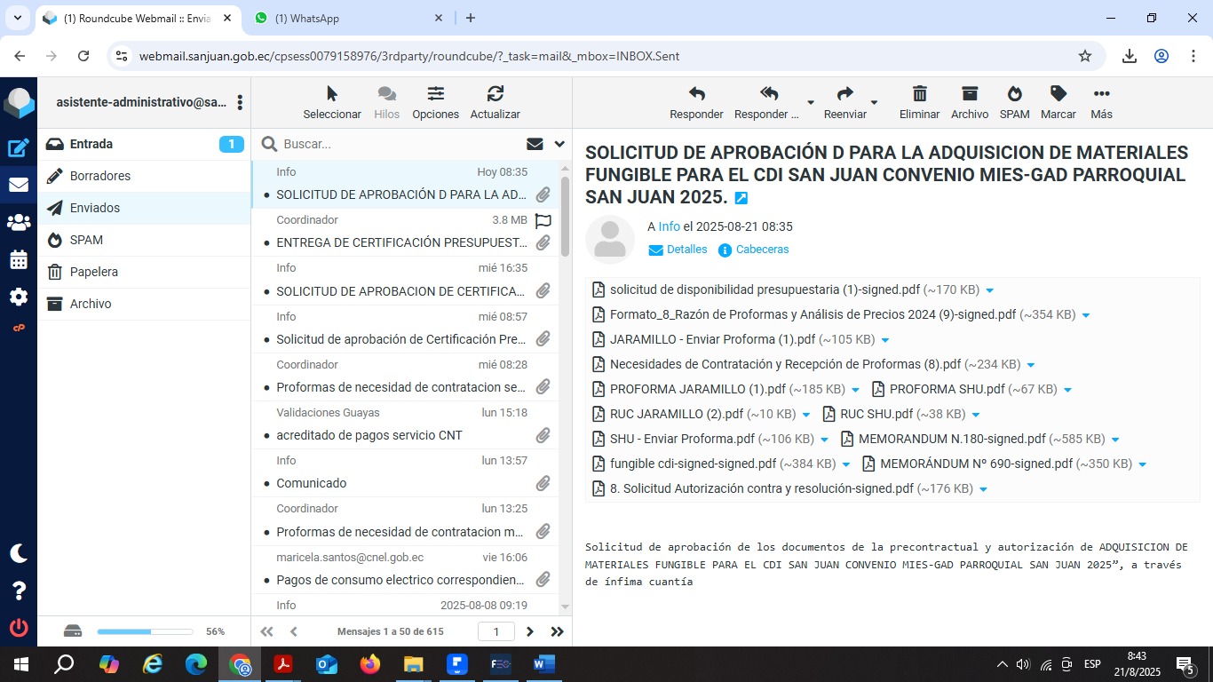Show message Detalles link
Screen dimensions: 1213x682
coord(686,250)
